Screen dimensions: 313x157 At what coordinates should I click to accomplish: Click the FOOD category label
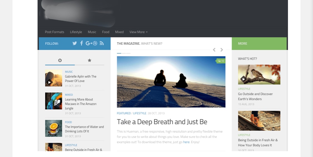point(68,122)
